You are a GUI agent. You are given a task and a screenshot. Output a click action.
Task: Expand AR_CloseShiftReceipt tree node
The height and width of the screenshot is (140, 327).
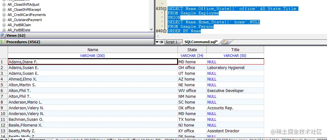pos(4,10)
